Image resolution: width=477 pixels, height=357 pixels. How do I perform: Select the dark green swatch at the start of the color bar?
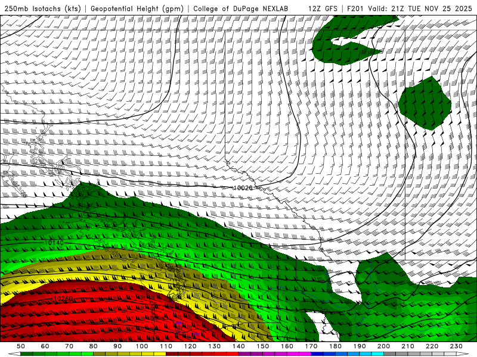click(x=27, y=354)
